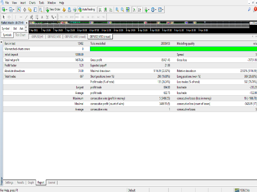Select the cursor pointer tool
Image resolution: width=257 pixels, height=192 pixels.
[x=4, y=17]
